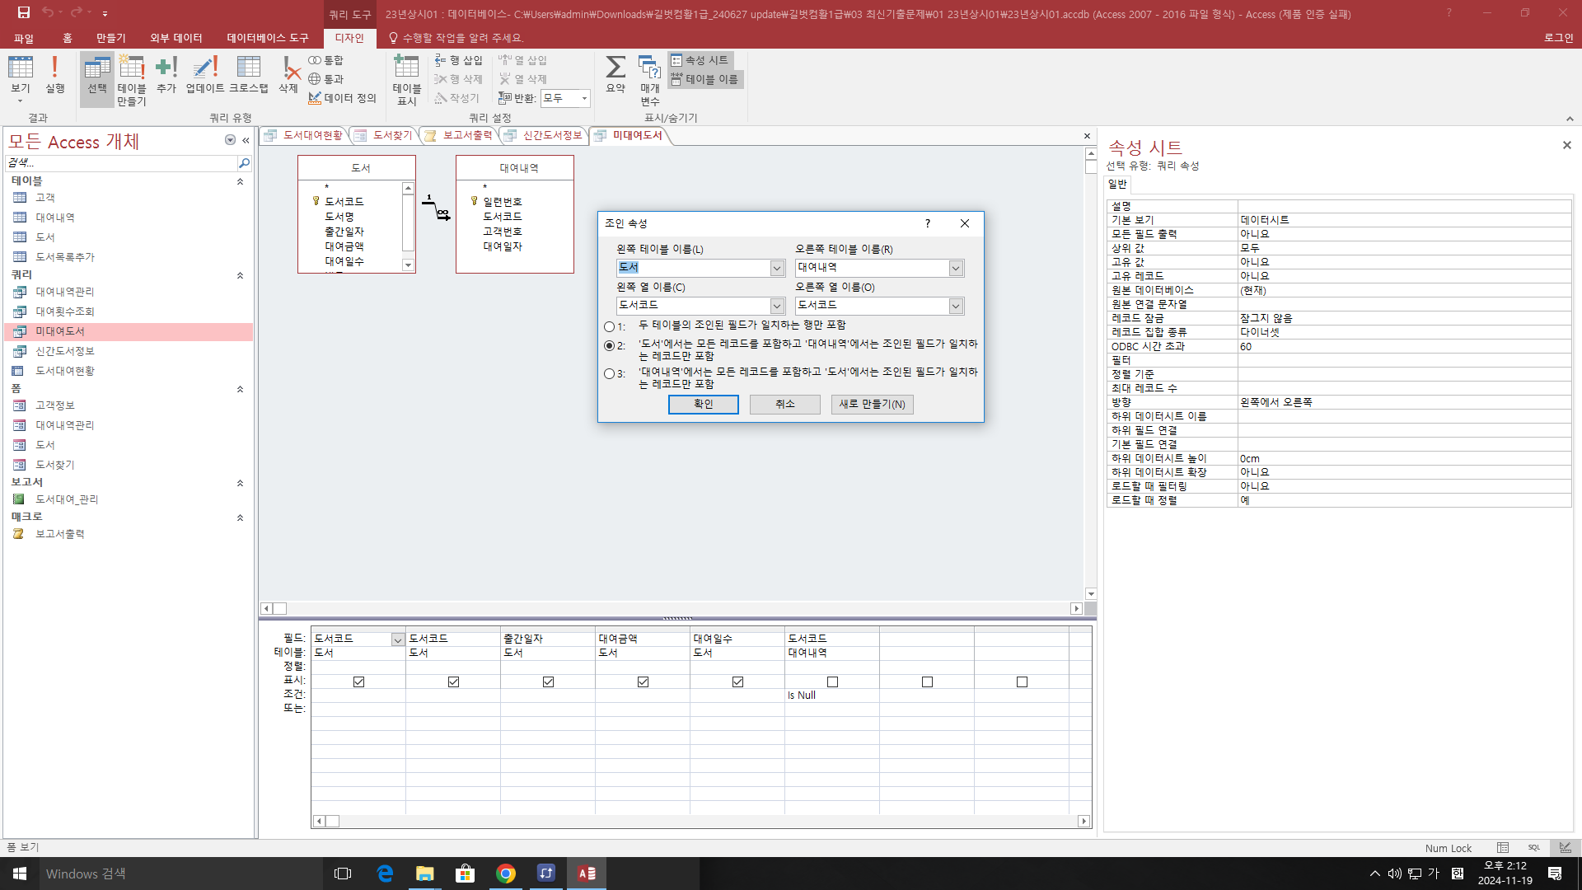Expand the right column name (도서코드) dropdown

click(x=956, y=306)
